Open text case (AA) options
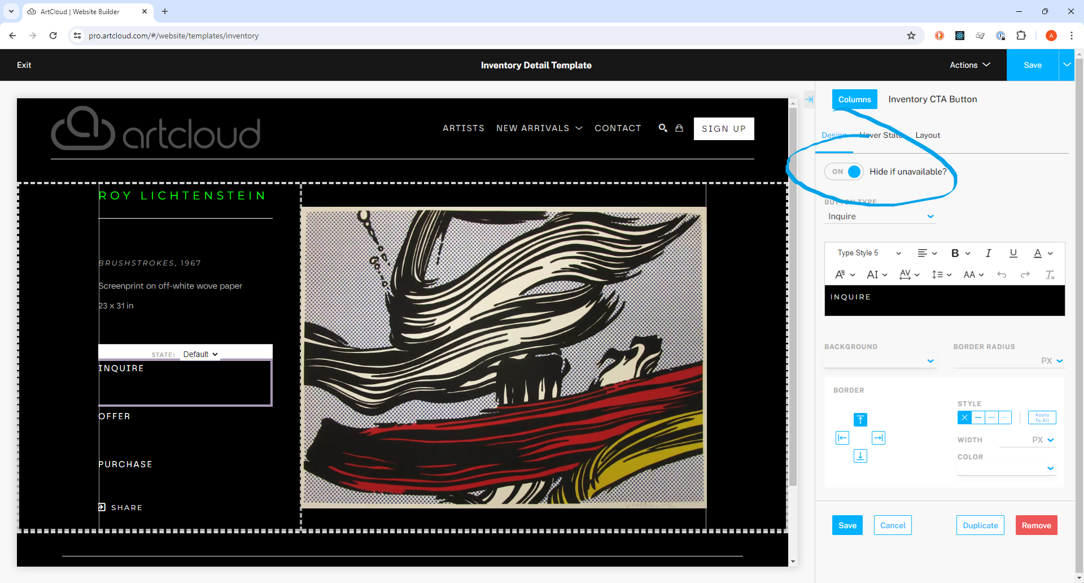Image resolution: width=1084 pixels, height=583 pixels. pyautogui.click(x=973, y=275)
